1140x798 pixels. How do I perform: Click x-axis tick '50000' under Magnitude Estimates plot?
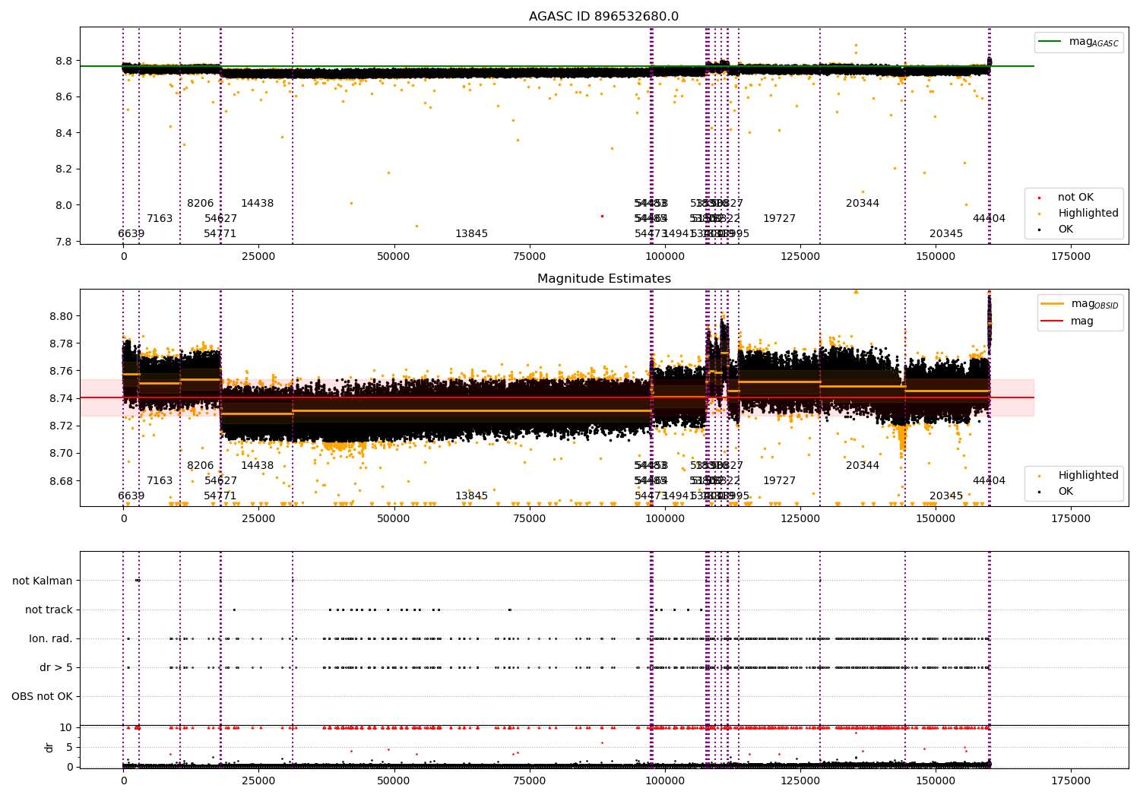point(394,519)
